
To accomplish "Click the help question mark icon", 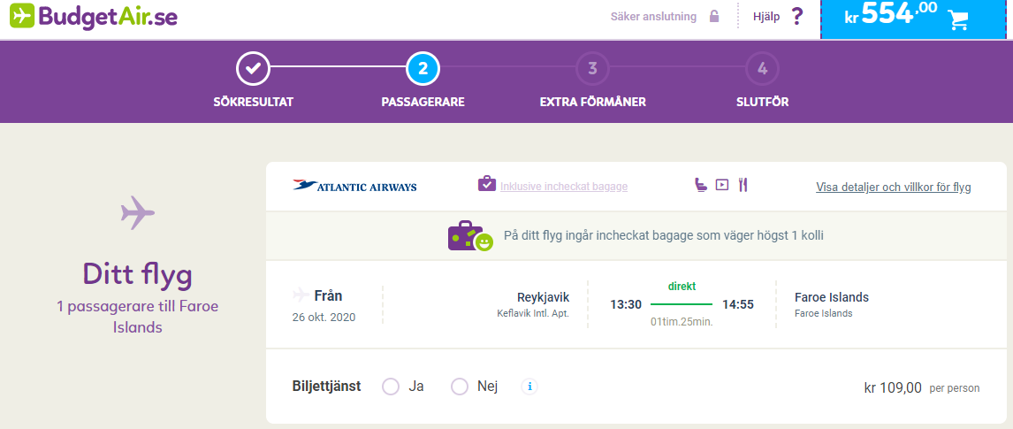I will [x=796, y=17].
